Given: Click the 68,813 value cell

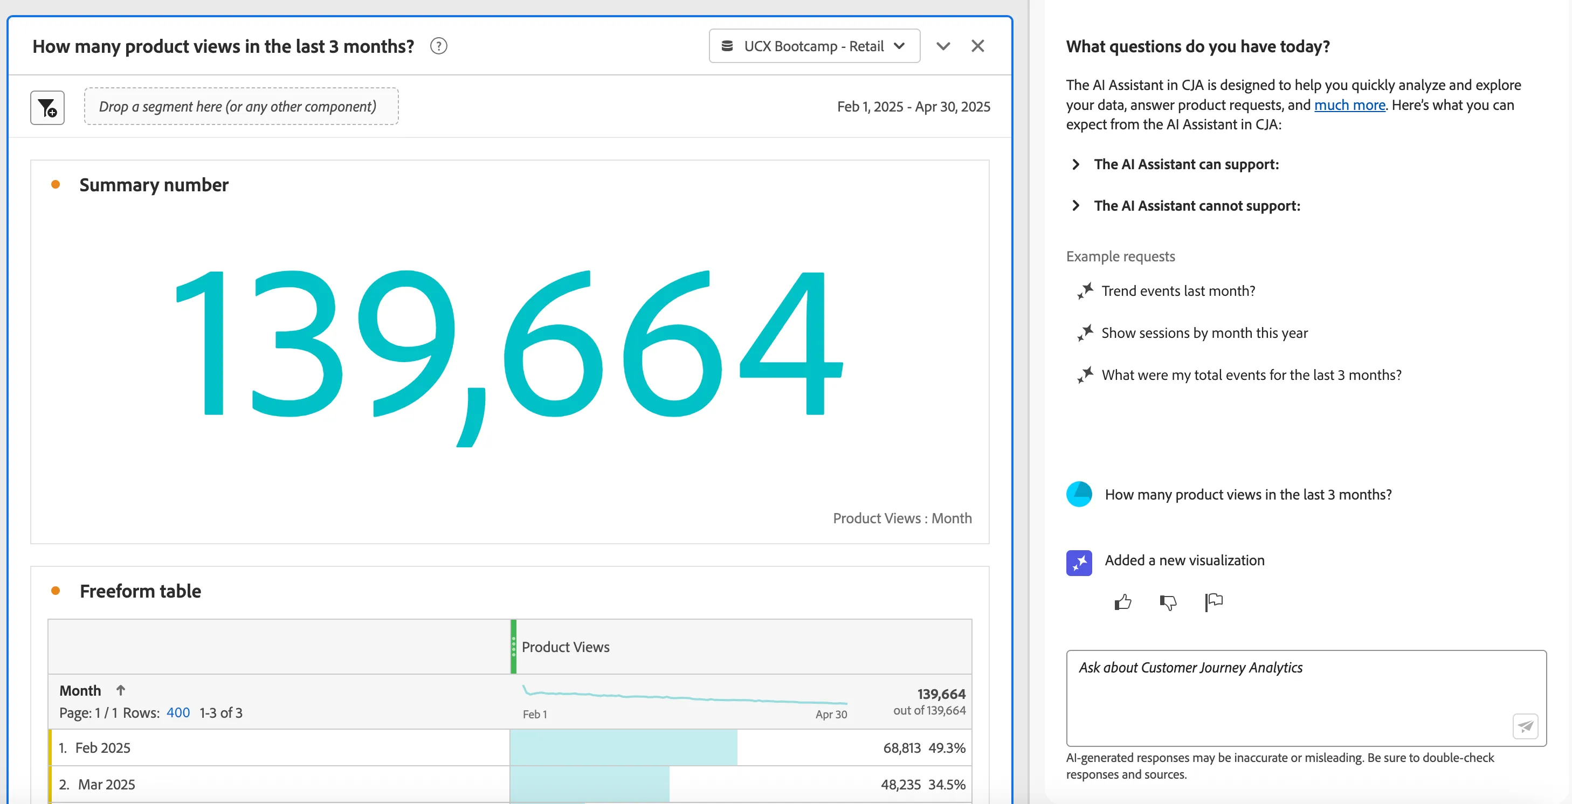Looking at the screenshot, I should coord(901,748).
